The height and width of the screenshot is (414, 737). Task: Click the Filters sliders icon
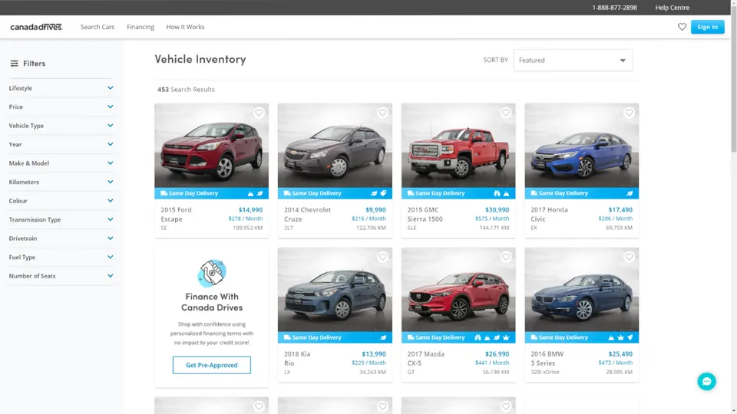15,64
